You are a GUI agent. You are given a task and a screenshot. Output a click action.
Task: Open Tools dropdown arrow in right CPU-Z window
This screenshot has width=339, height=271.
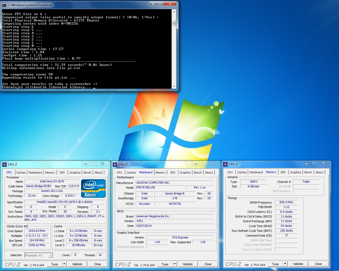tap(285, 264)
